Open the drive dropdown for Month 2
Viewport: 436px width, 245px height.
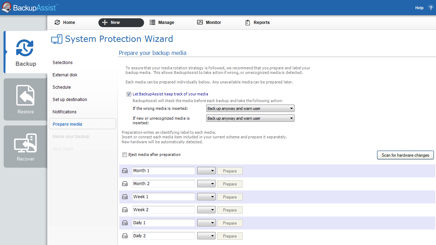[206, 184]
